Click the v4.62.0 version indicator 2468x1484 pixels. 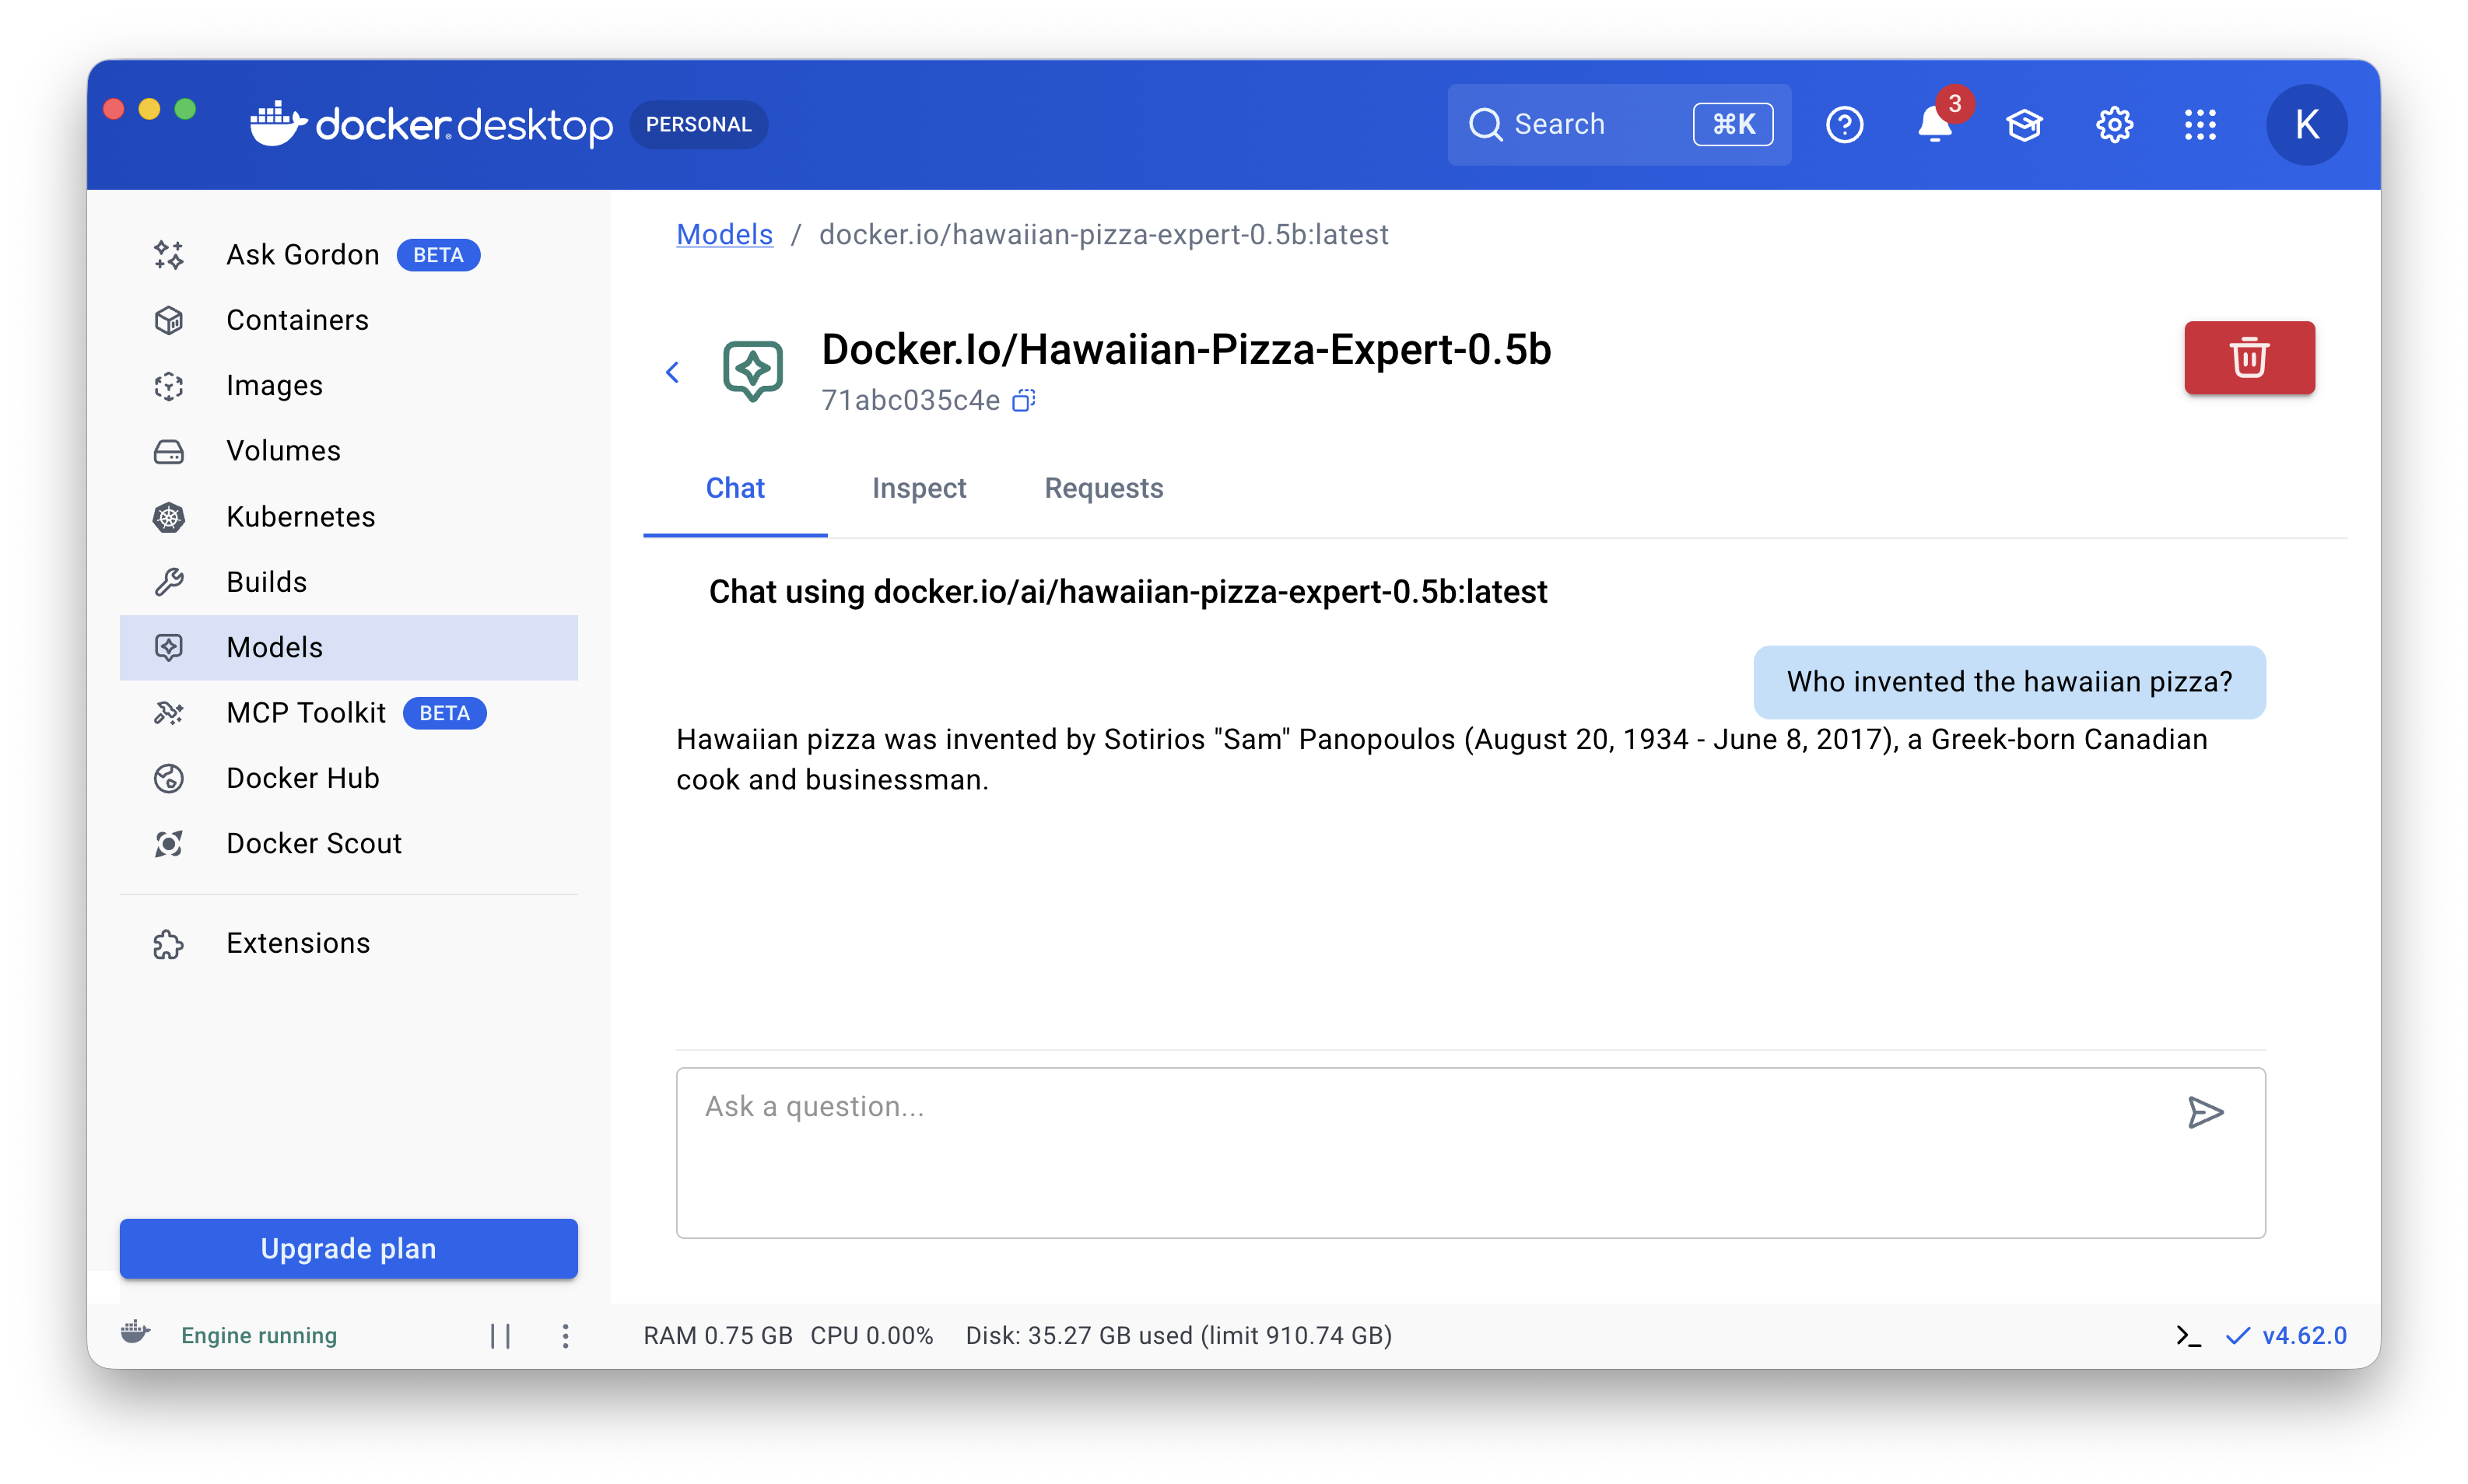click(x=2303, y=1336)
